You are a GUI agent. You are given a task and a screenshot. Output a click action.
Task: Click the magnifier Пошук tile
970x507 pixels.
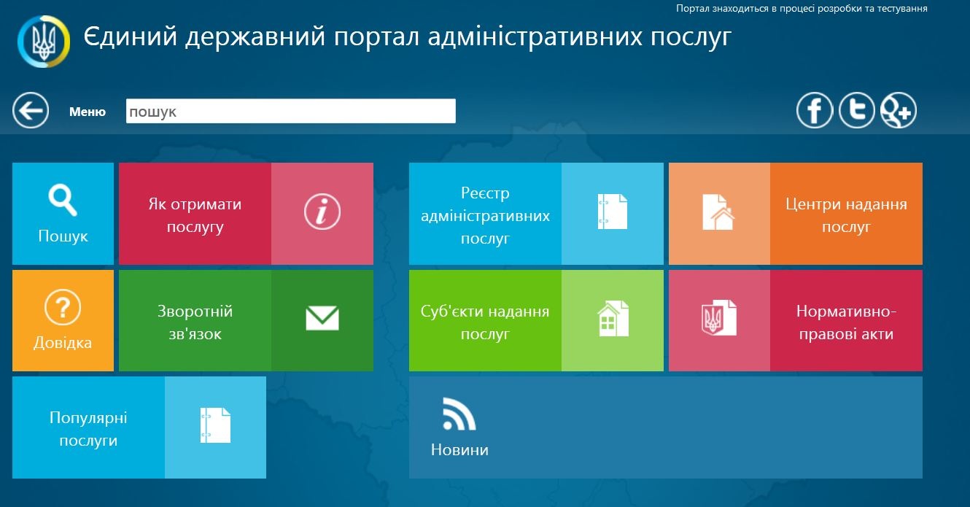63,213
